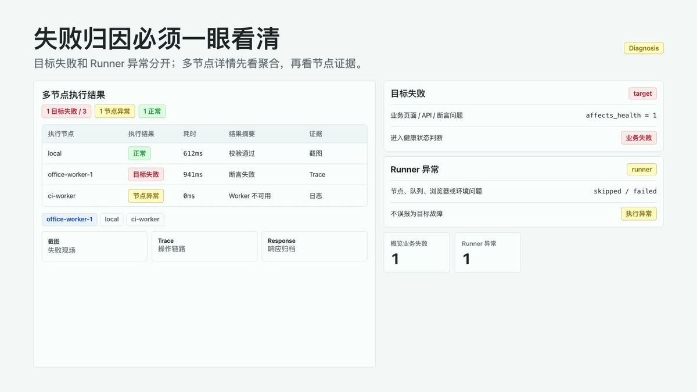Click the 执行节点 column header
The height and width of the screenshot is (392, 697).
pos(61,134)
